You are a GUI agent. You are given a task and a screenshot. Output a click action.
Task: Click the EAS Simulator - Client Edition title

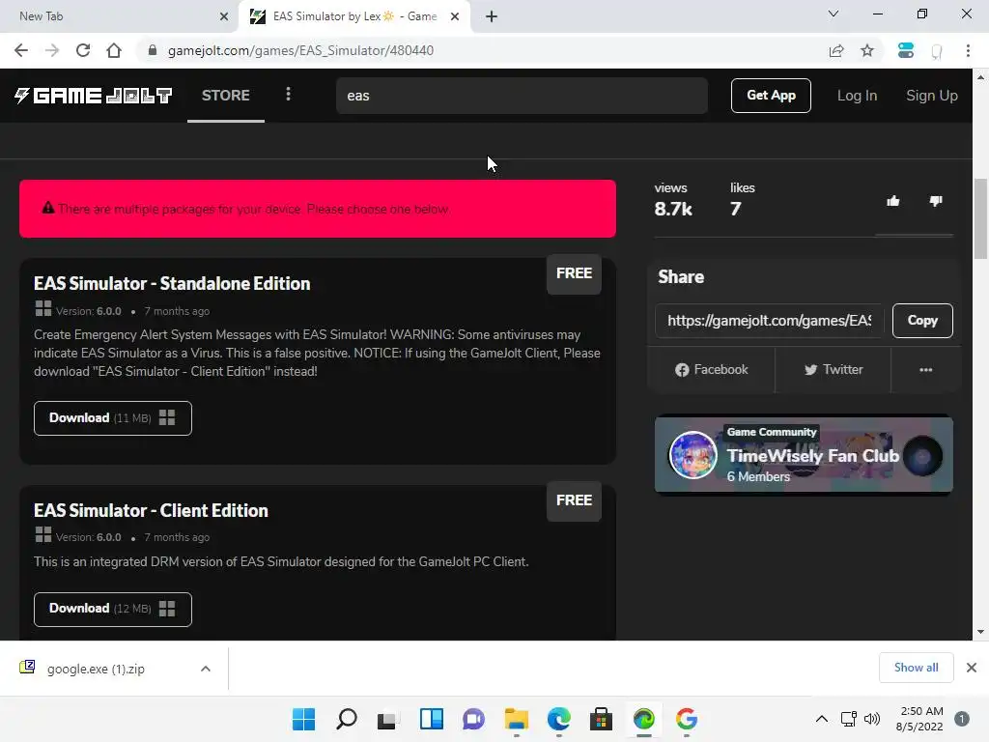click(151, 510)
